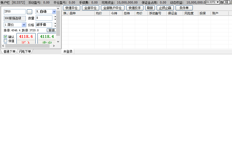Uncheck the 确认 checkbox
The height and width of the screenshot is (155, 232).
(x=6, y=37)
